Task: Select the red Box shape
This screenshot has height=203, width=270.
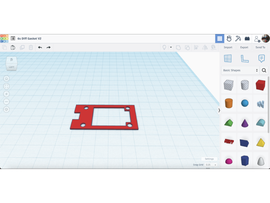Action: pos(260,85)
